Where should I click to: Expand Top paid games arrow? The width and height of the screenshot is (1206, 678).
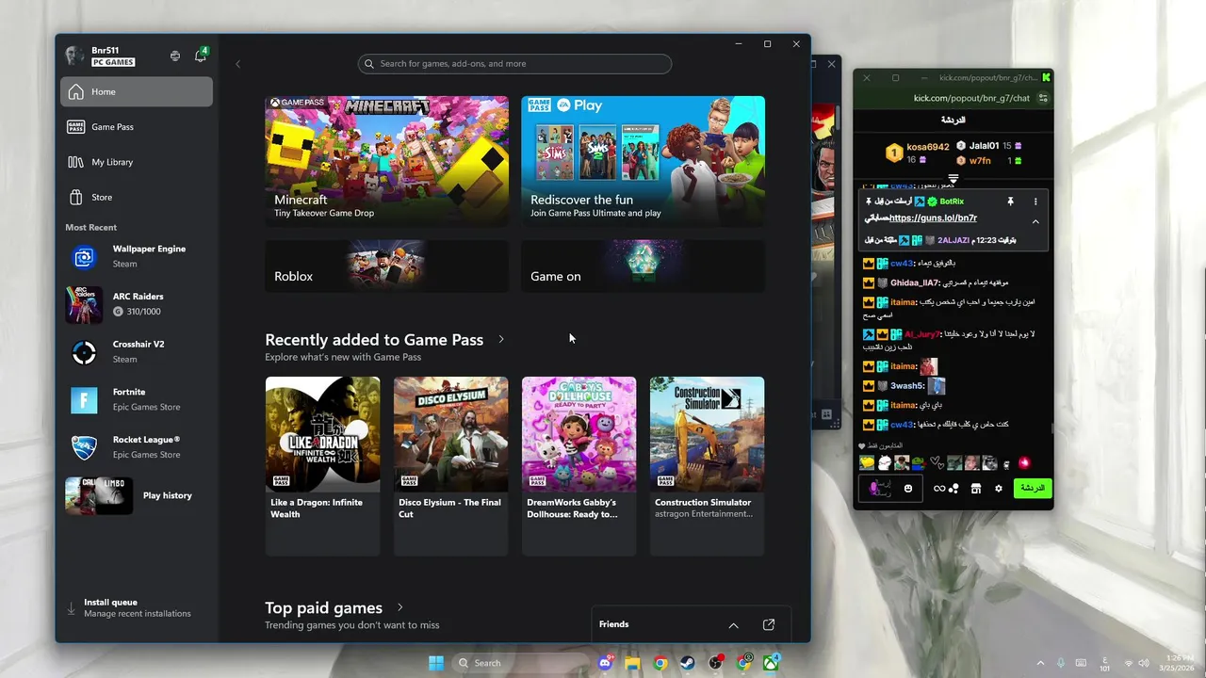point(400,607)
